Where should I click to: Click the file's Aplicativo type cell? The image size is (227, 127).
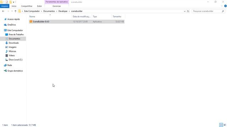tap(97, 22)
